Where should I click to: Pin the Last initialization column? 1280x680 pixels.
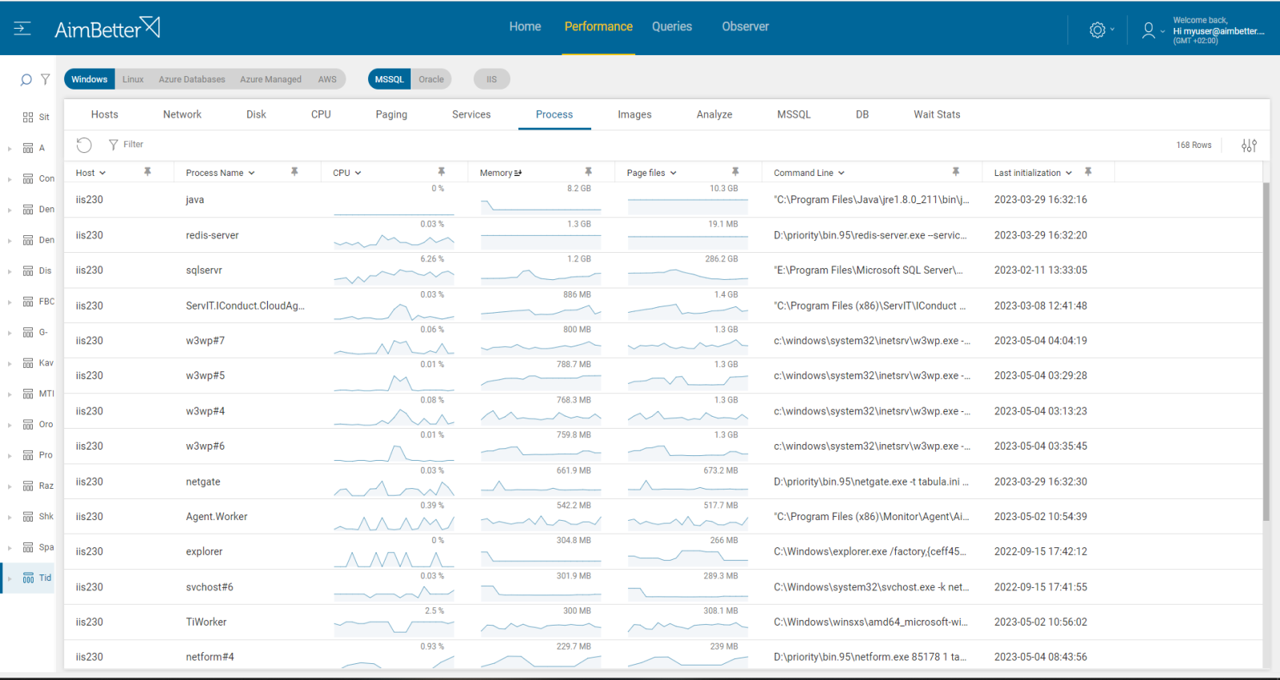(1088, 172)
